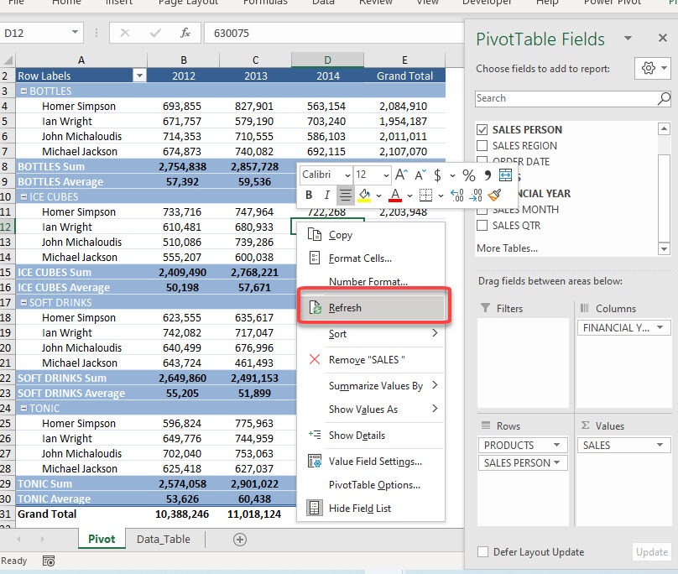This screenshot has height=574, width=678.
Task: Click the Update button
Action: point(652,552)
